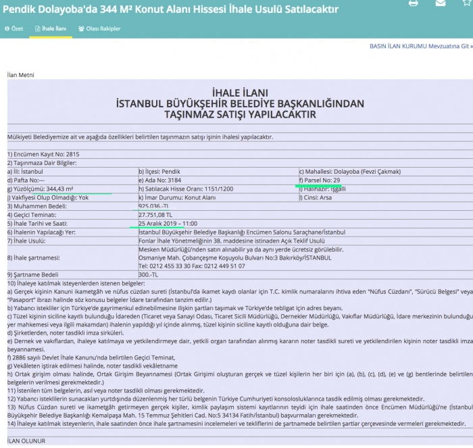Open BASIN İLAN KURUMU Mevzuatına Git link
Image resolution: width=473 pixels, height=448 pixels.
[421, 46]
